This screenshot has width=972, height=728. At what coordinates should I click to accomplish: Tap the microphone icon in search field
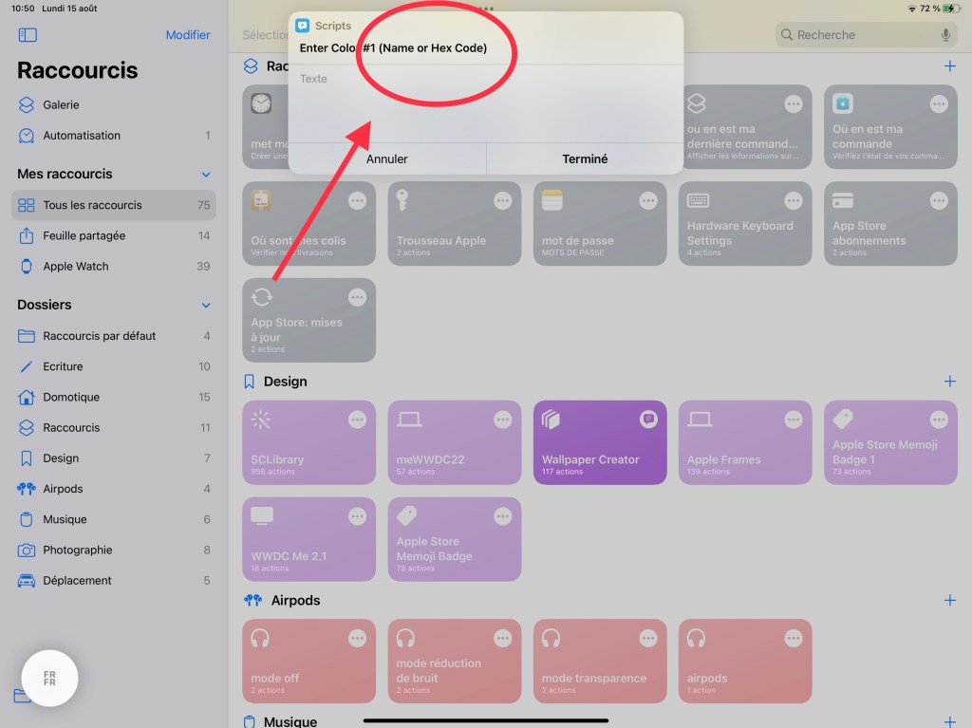pos(945,35)
